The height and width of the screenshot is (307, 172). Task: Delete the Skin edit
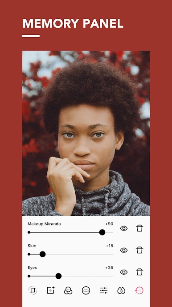(x=139, y=250)
